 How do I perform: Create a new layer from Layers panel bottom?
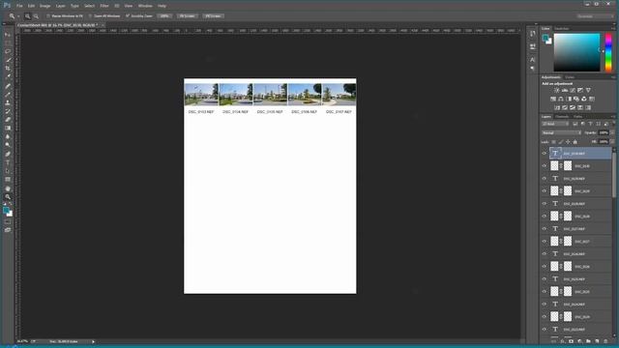pos(597,341)
